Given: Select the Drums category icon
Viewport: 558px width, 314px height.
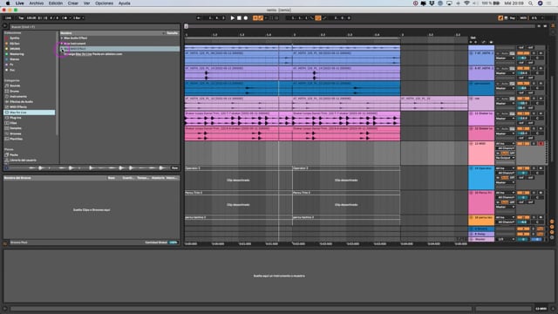Looking at the screenshot, I should (x=6, y=91).
